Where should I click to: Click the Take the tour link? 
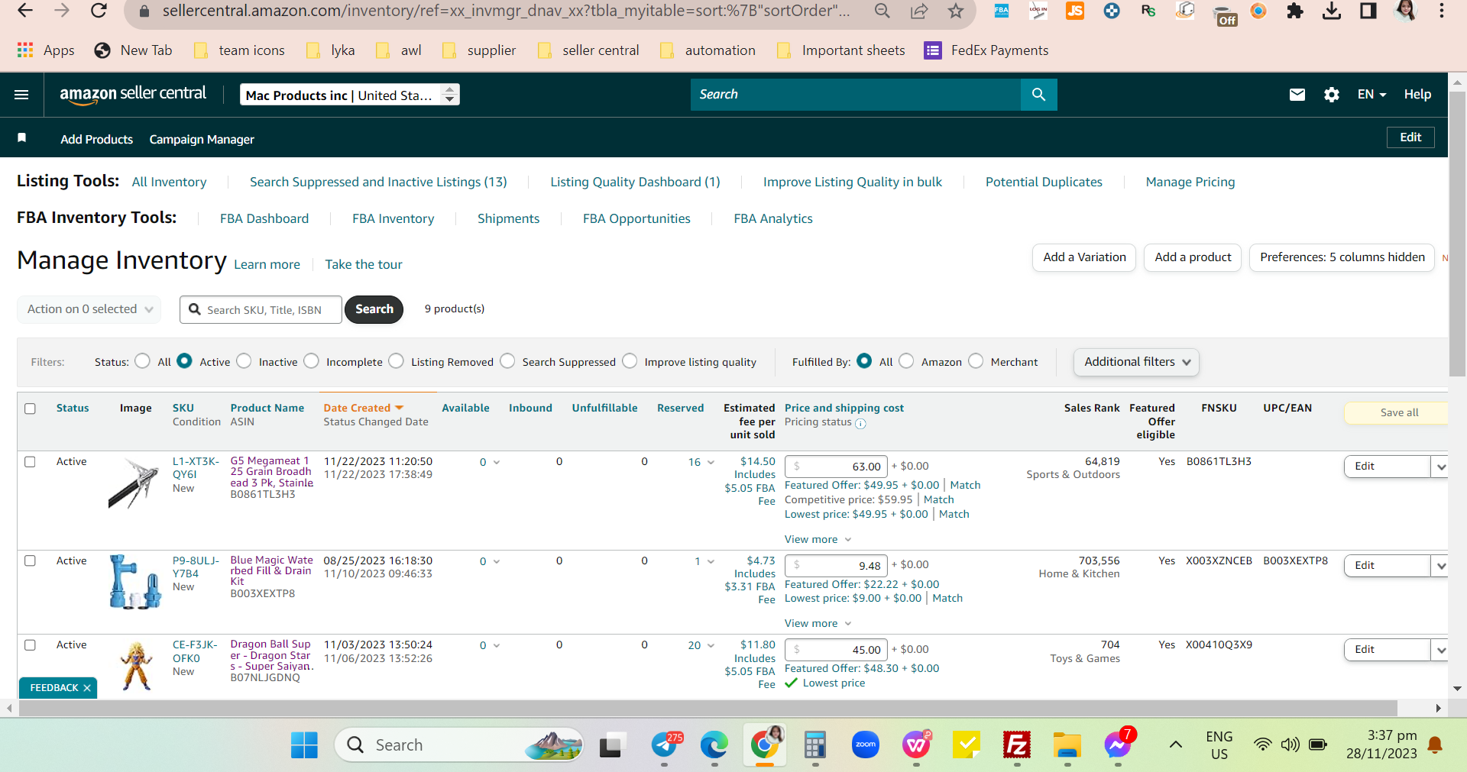pyautogui.click(x=364, y=264)
